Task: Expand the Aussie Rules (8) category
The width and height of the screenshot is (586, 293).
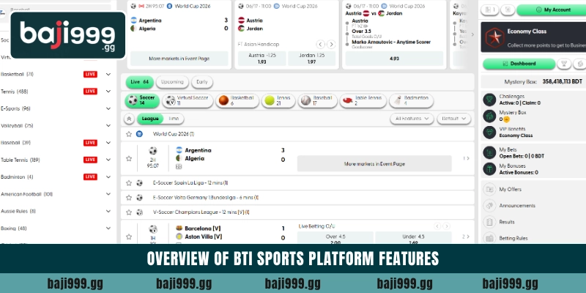Action: [x=108, y=211]
